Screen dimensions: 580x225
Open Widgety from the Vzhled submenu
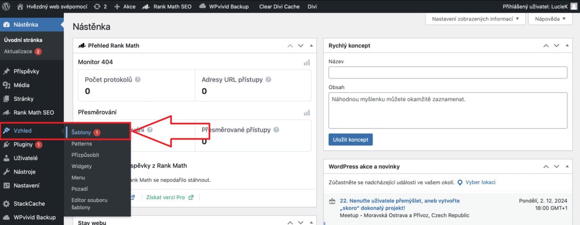pyautogui.click(x=81, y=167)
